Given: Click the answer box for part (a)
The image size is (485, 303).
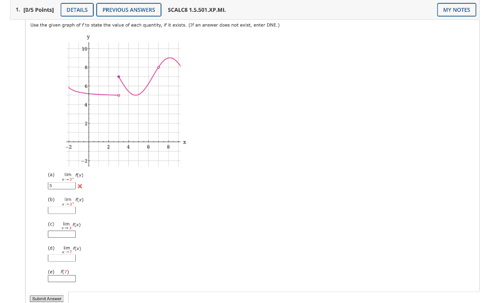Looking at the screenshot, I should (62, 185).
